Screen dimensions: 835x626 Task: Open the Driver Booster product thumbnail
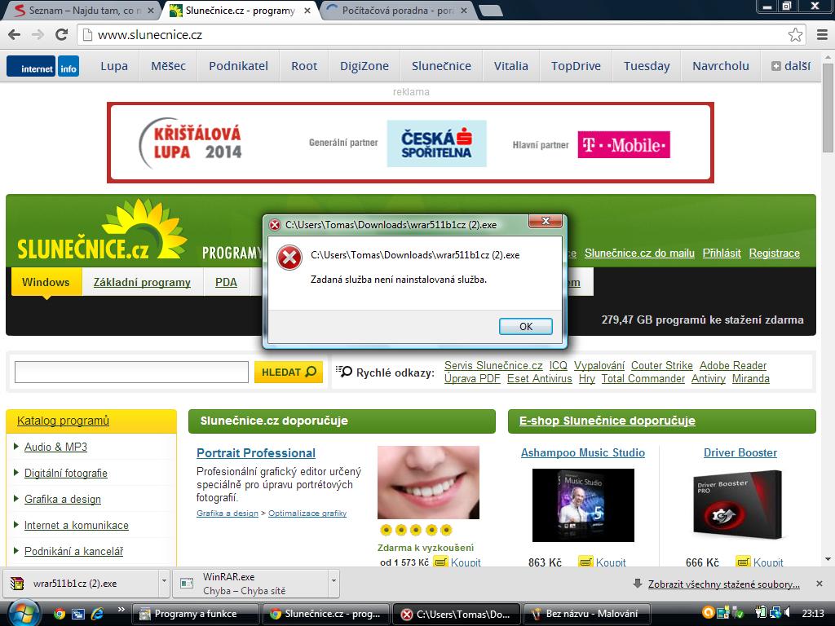point(739,505)
